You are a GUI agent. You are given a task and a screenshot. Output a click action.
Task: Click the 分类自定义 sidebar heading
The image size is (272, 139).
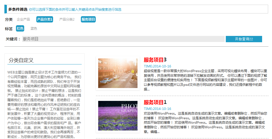(21, 60)
